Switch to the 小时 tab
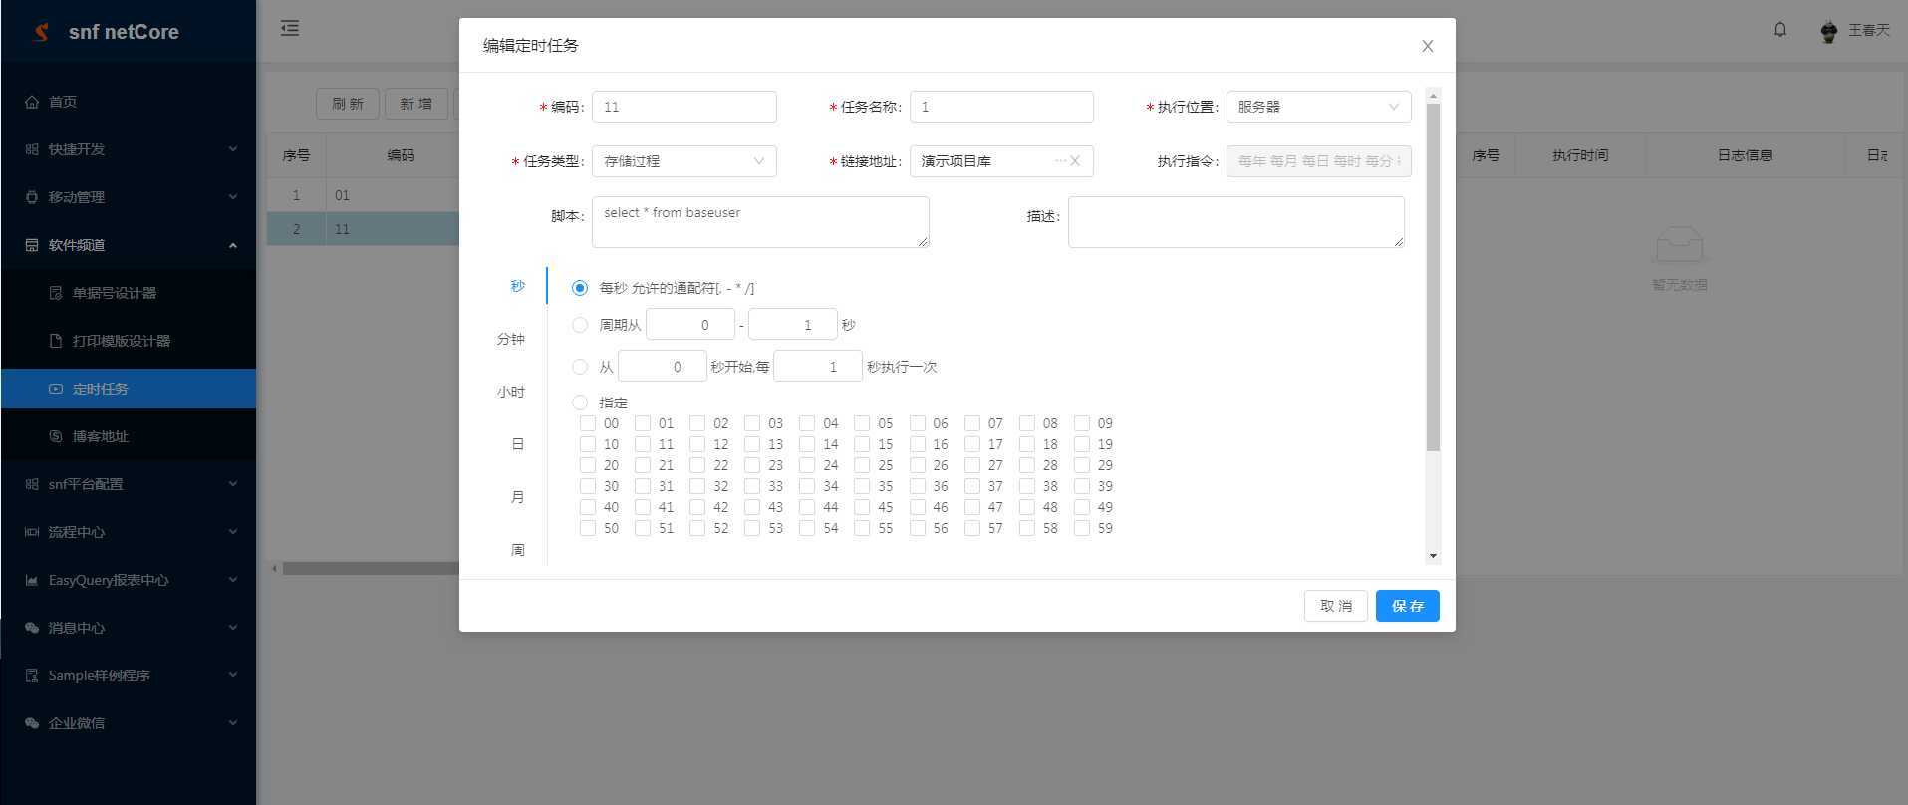This screenshot has width=1908, height=805. point(511,392)
